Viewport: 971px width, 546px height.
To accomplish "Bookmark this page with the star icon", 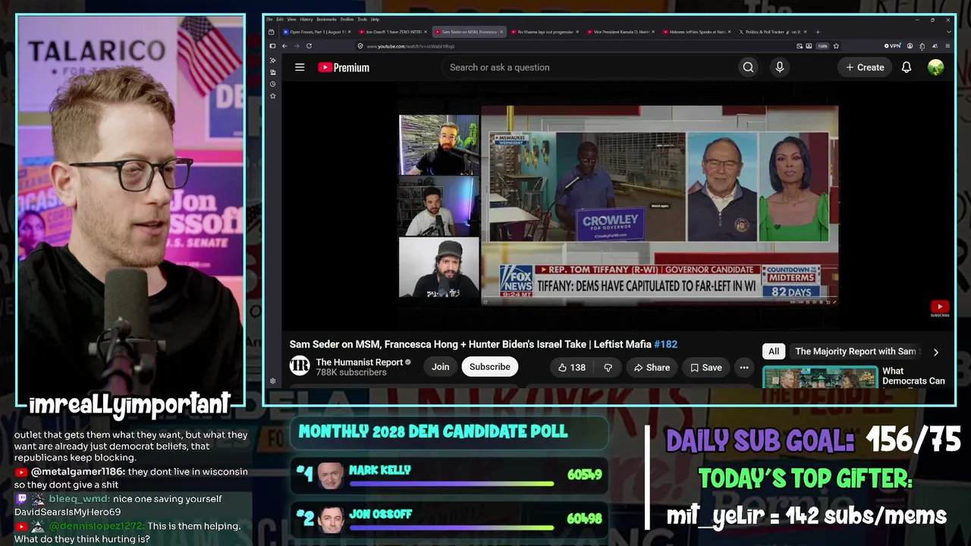I will pos(836,46).
